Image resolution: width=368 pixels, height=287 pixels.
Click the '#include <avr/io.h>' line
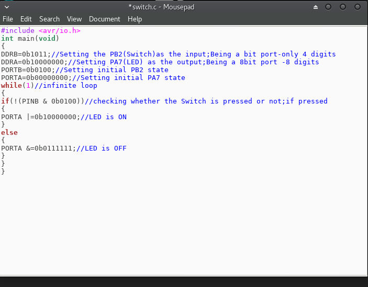pyautogui.click(x=41, y=31)
